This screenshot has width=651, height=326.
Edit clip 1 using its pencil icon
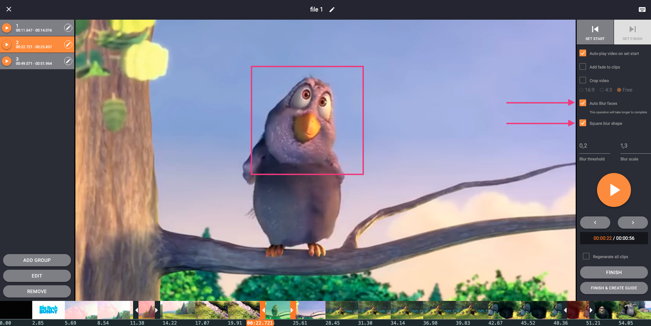[x=68, y=28]
